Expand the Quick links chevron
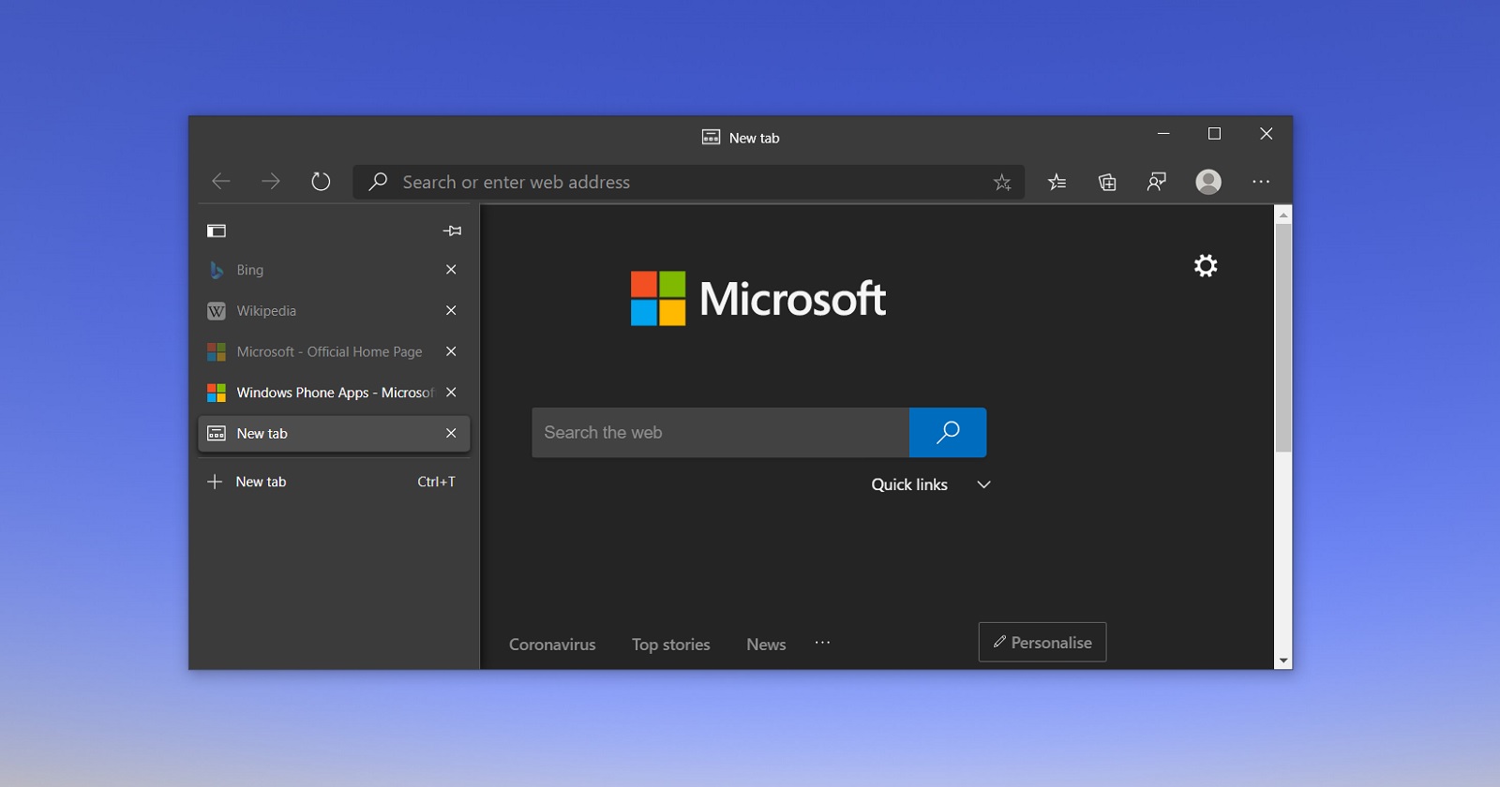 click(983, 484)
